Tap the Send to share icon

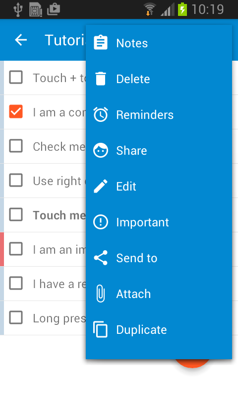pyautogui.click(x=101, y=258)
